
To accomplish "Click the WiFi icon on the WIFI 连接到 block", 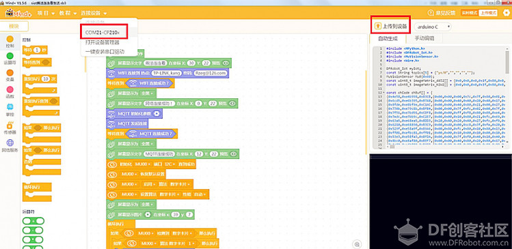I will tap(111, 73).
